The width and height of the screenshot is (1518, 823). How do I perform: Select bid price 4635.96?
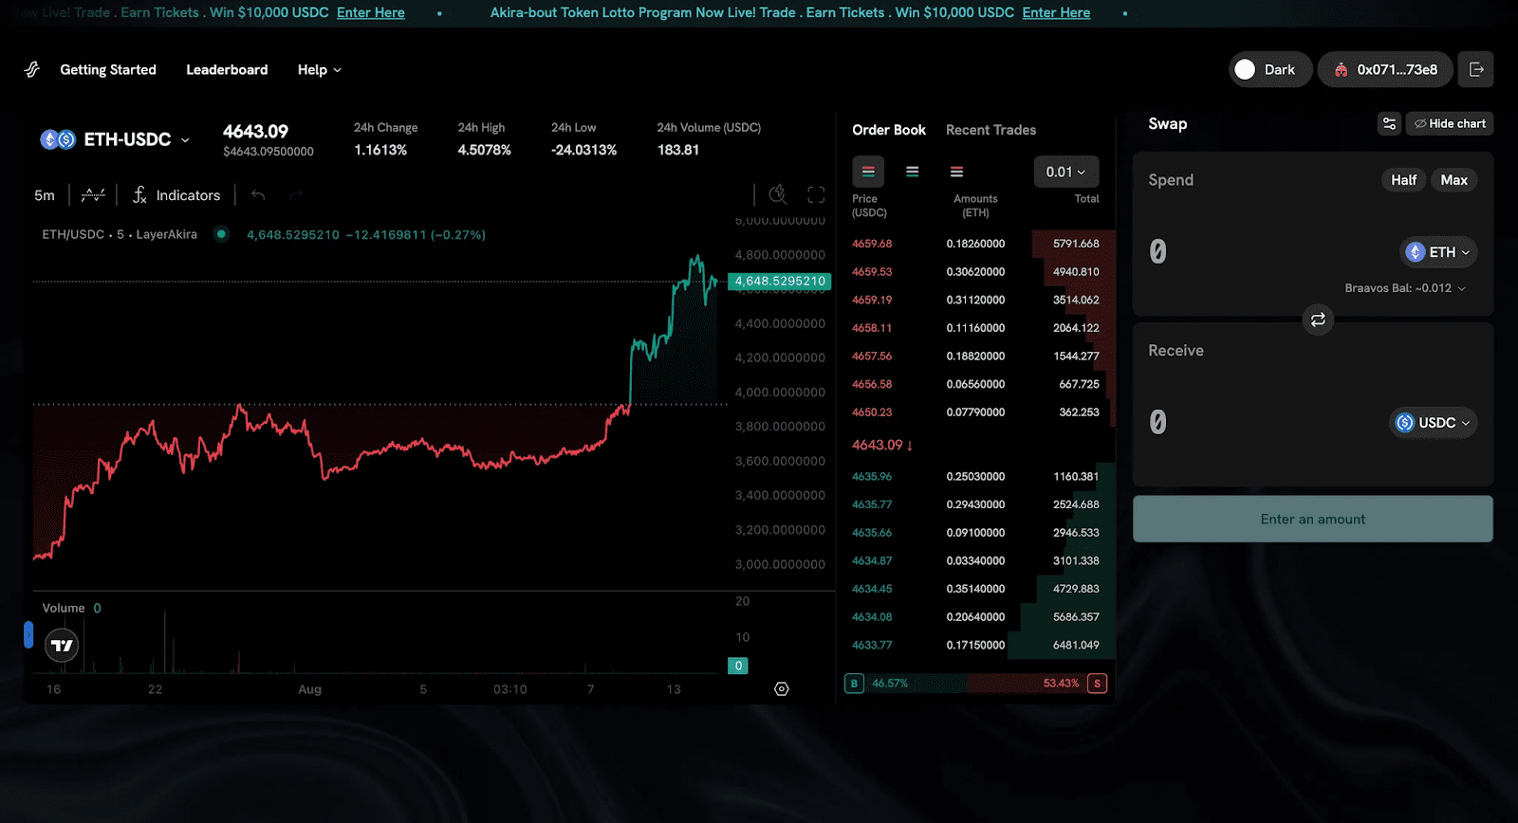coord(872,476)
